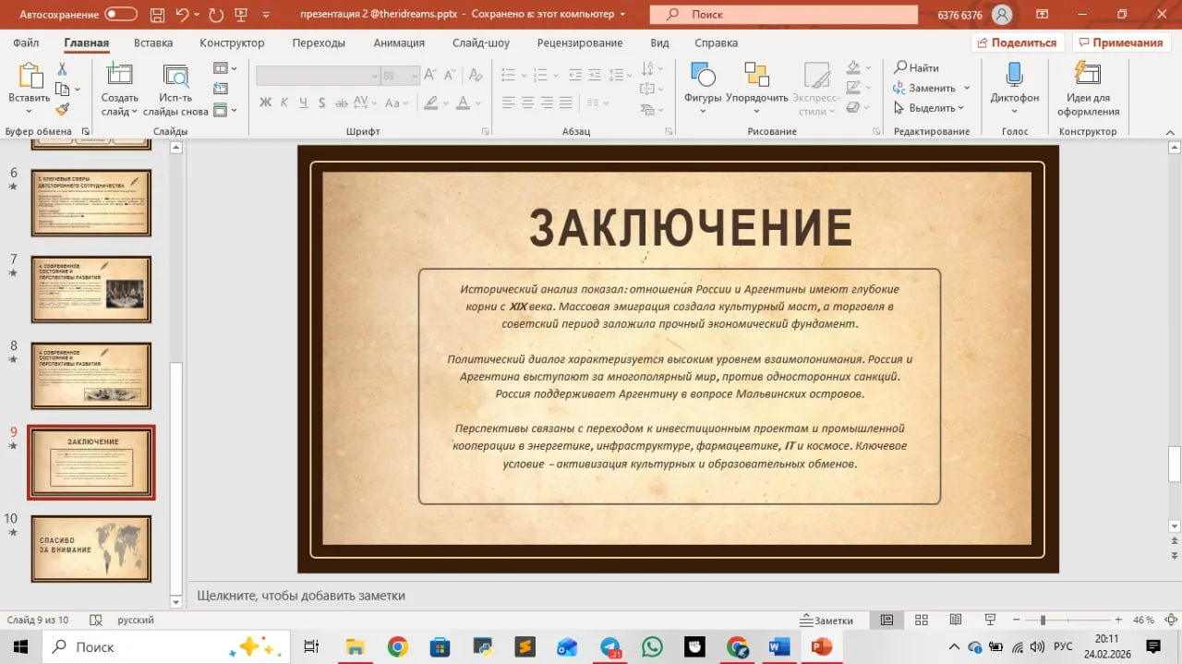The height and width of the screenshot is (664, 1182).
Task: Toggle italic formatting
Action: pyautogui.click(x=284, y=103)
